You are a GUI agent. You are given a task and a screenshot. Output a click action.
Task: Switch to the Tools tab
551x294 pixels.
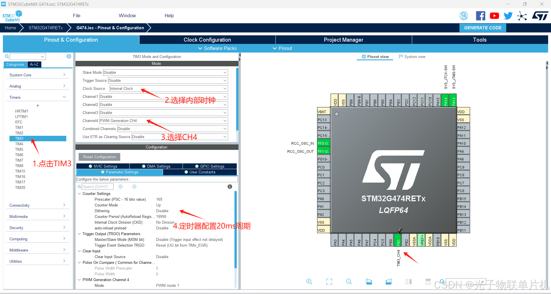(x=480, y=40)
